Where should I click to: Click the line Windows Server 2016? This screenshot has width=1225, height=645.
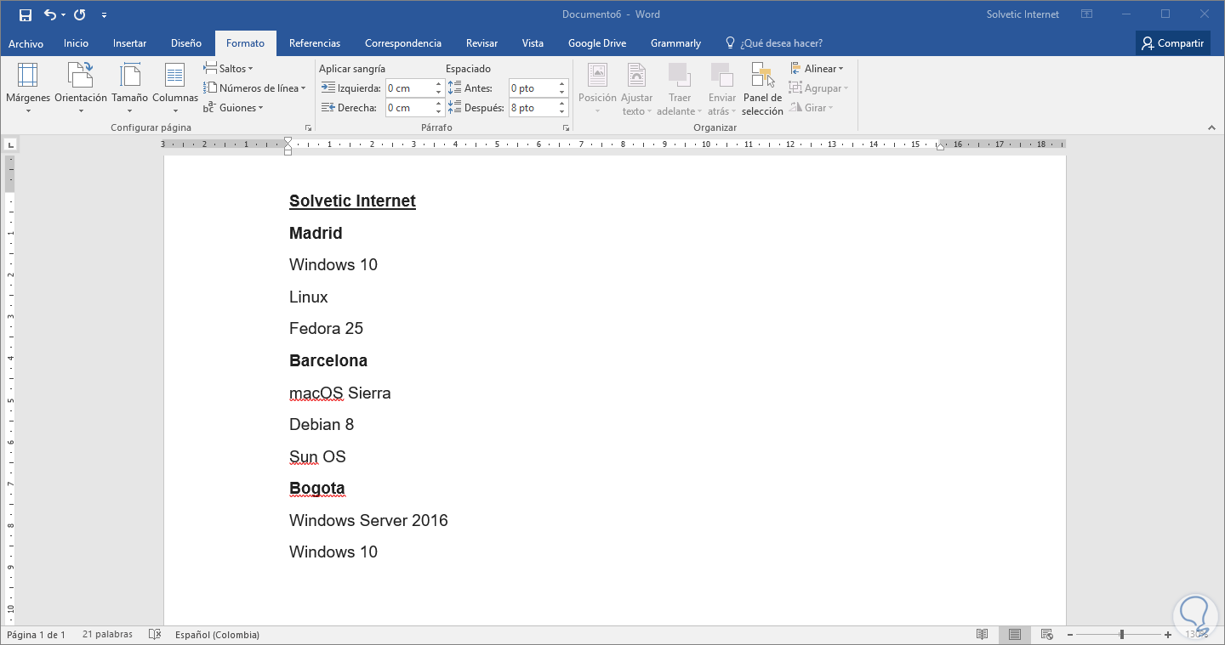click(368, 520)
